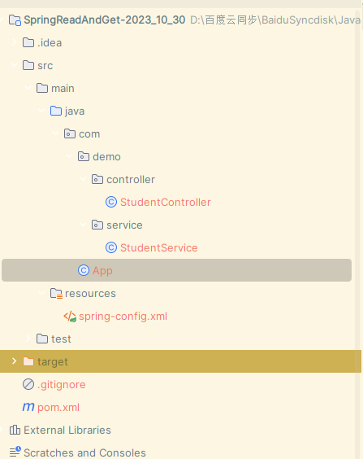Click the Scratches and Consoles icon
The height and width of the screenshot is (459, 363).
15,452
